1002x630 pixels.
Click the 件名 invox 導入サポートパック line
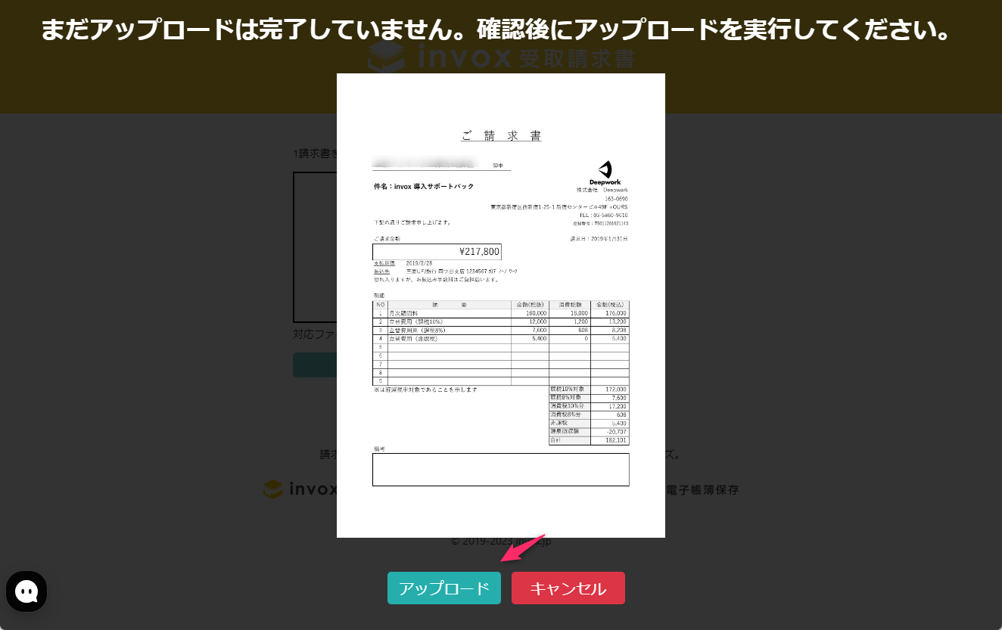424,186
